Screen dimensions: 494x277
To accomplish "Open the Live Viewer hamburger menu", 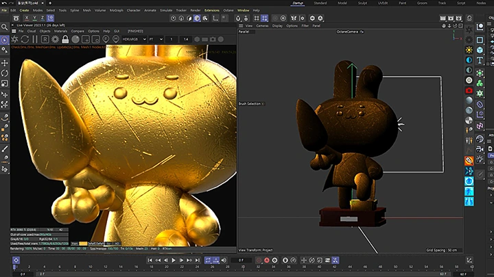I will pyautogui.click(x=14, y=31).
